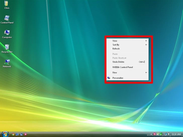Show hidden tray icons with the arrow

coord(151,134)
